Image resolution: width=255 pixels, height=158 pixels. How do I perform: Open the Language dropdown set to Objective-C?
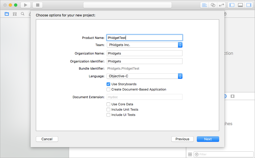[x=144, y=76]
